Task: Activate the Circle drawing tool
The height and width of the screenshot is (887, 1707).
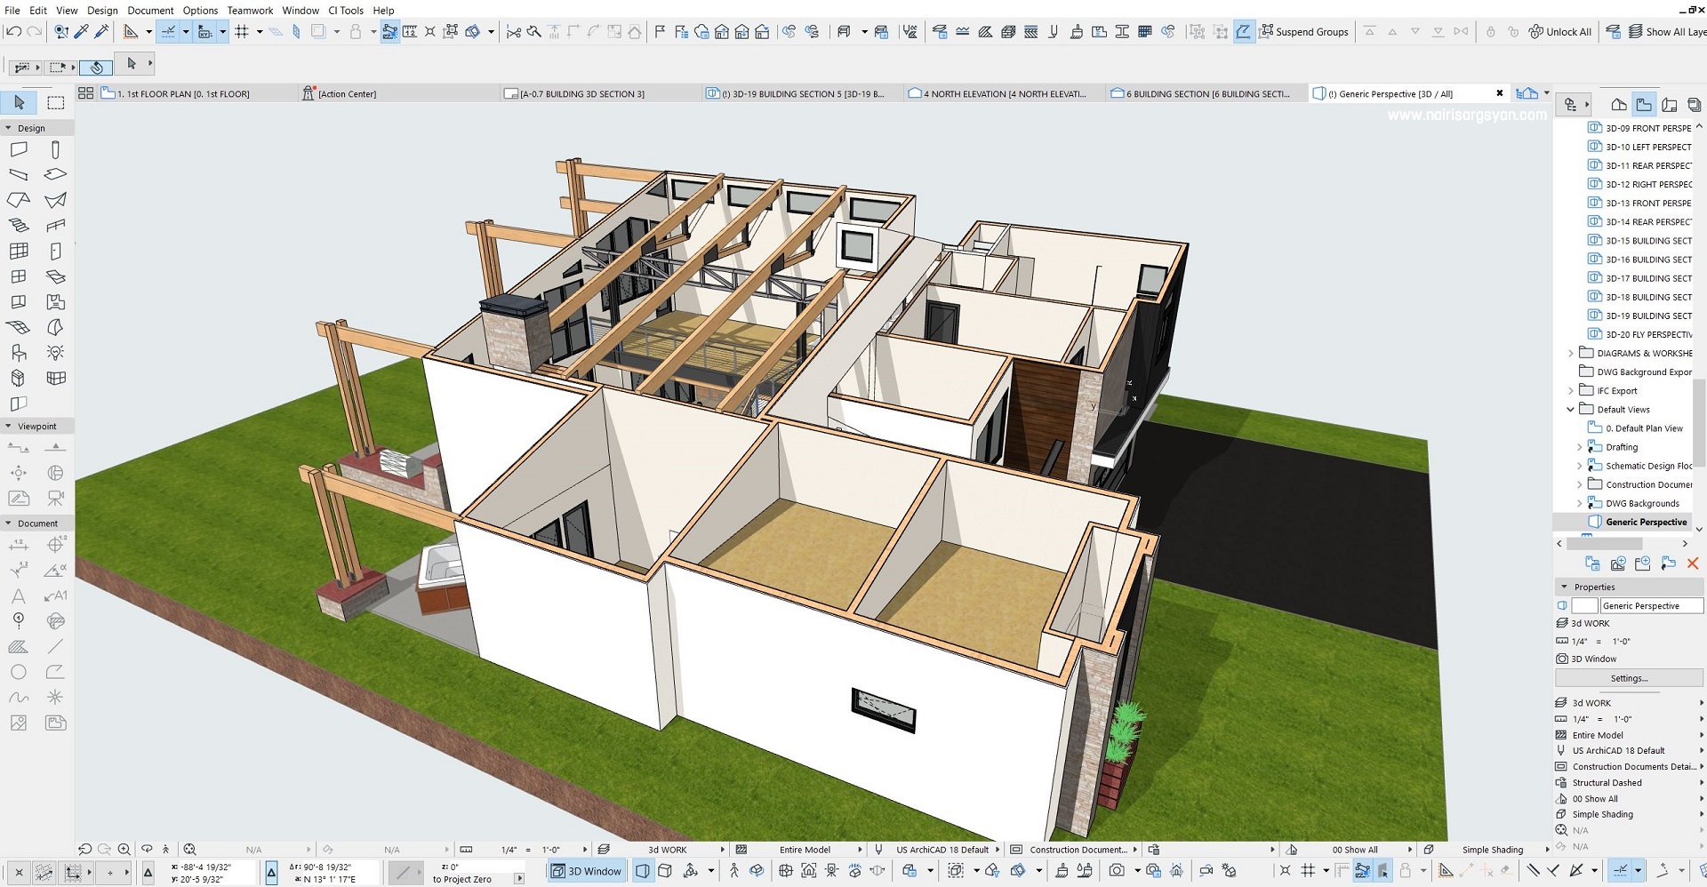Action: [19, 672]
